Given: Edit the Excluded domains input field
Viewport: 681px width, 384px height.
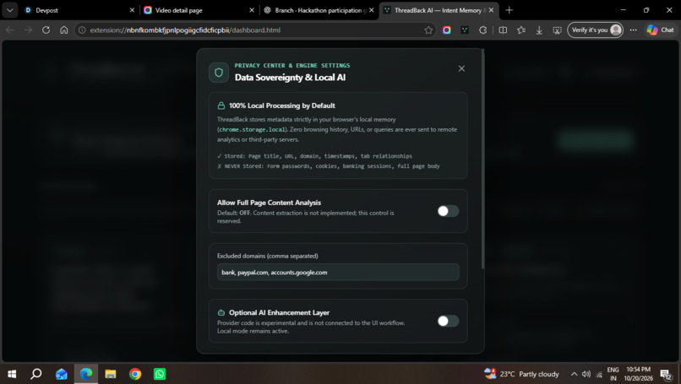Looking at the screenshot, I should click(338, 273).
